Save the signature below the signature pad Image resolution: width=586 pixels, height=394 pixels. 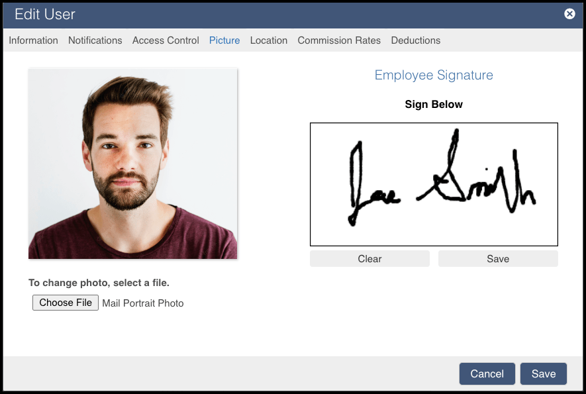pos(498,259)
